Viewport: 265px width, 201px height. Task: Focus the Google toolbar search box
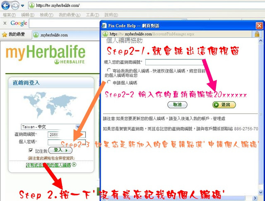coord(64,23)
